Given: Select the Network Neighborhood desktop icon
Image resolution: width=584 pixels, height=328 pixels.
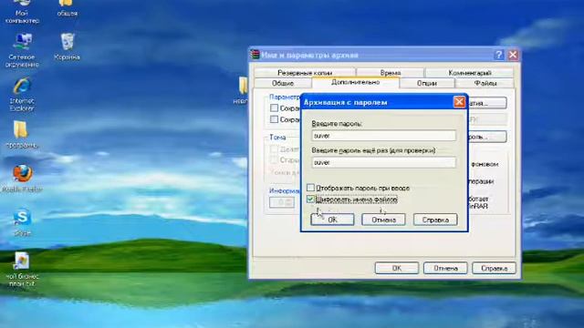Looking at the screenshot, I should 22,50.
